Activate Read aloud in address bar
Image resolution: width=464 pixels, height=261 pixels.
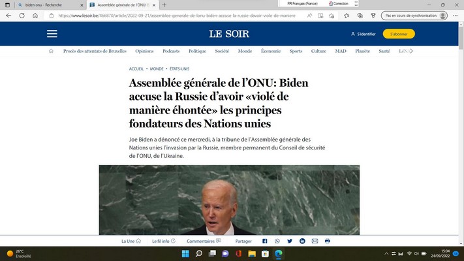point(309,16)
